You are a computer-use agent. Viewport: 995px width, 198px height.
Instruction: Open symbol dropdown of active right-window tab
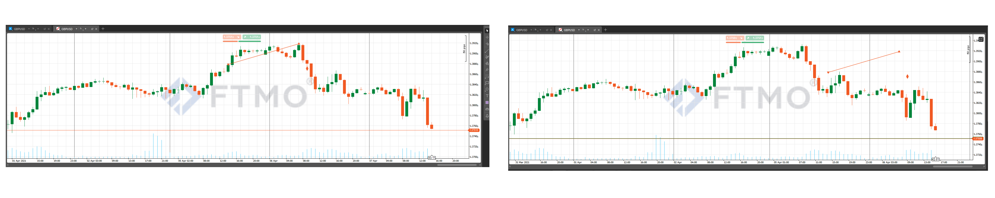579,30
